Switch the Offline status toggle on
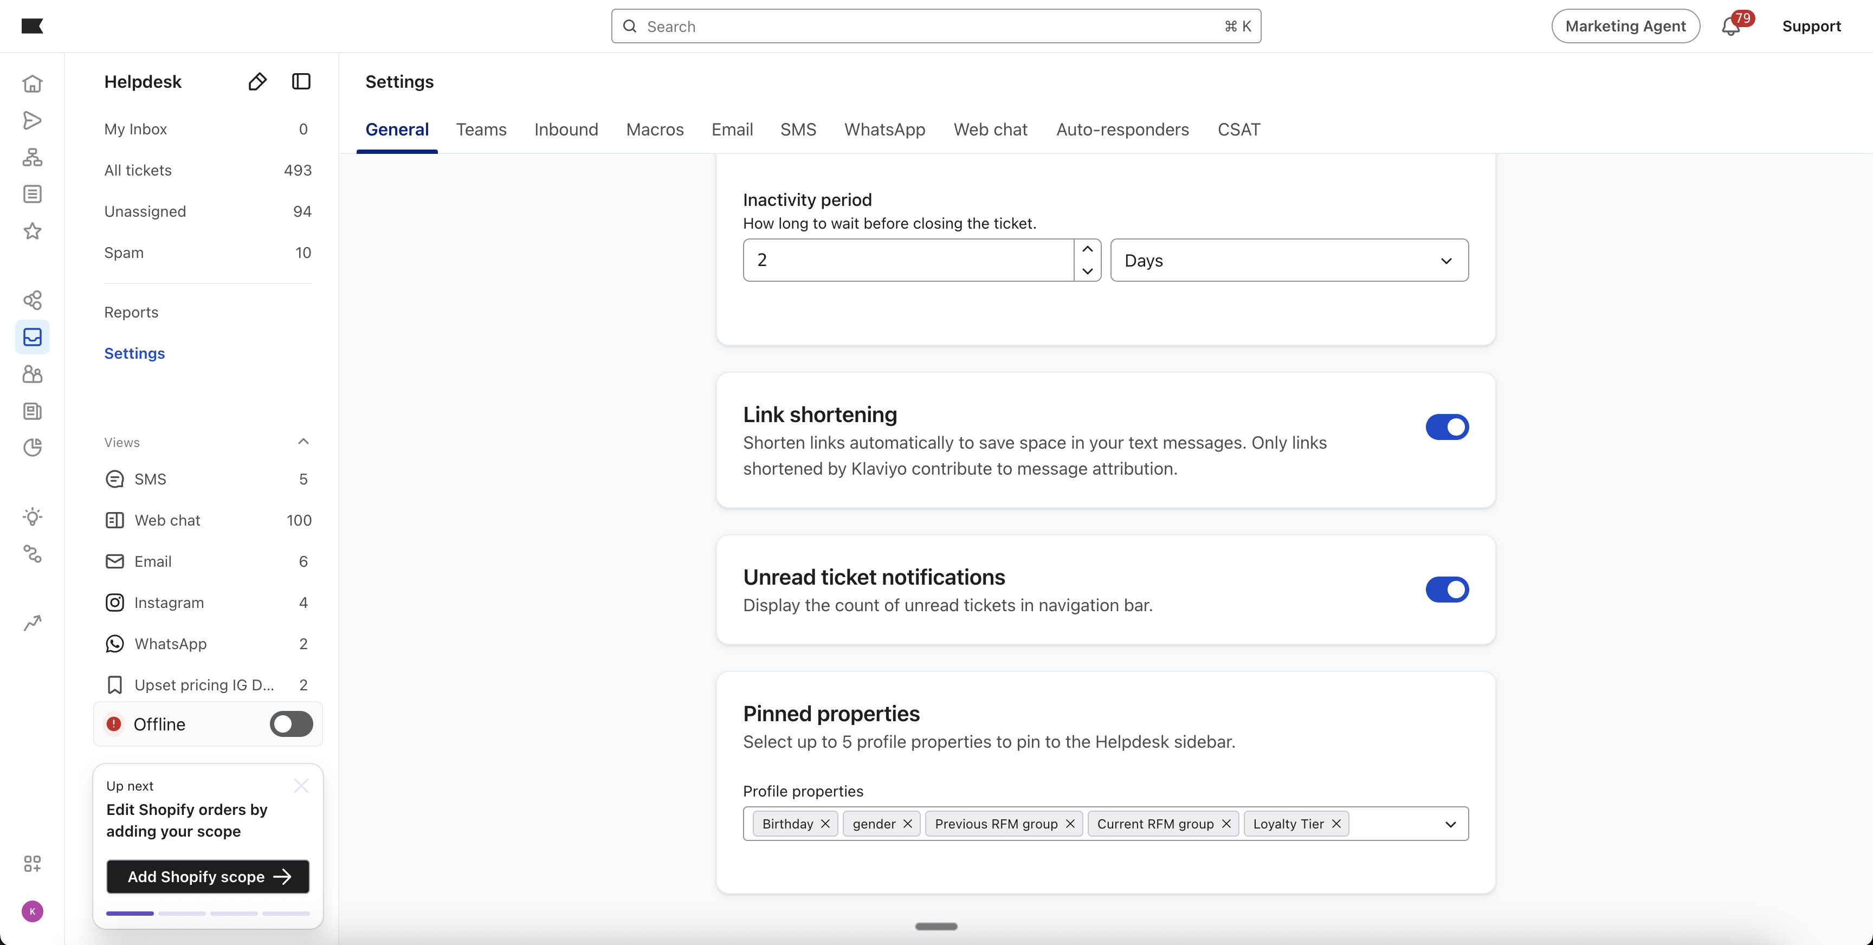The height and width of the screenshot is (945, 1873). [291, 724]
